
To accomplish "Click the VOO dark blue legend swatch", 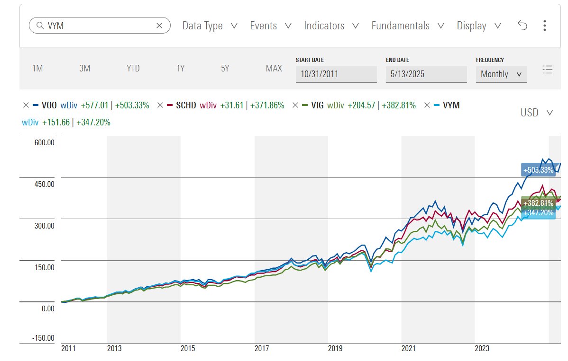I will point(36,105).
